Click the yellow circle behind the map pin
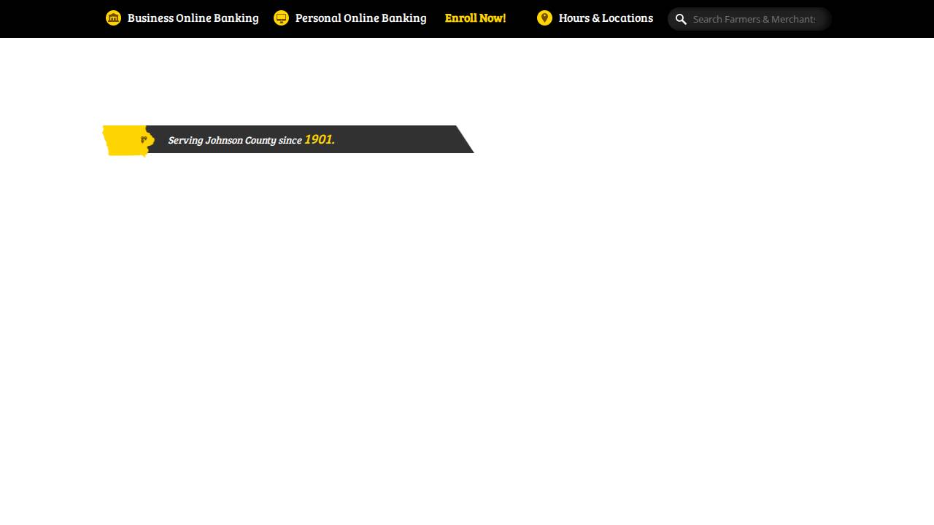The width and height of the screenshot is (934, 525). [544, 18]
